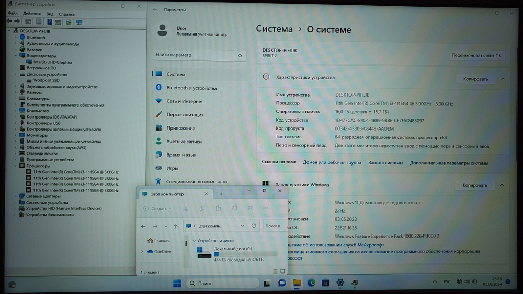Copy device specs with Копировать button
The image size is (523, 294).
[x=475, y=79]
